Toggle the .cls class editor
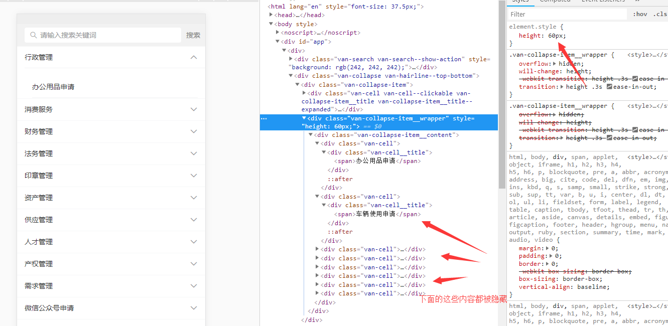This screenshot has height=326, width=668. [660, 14]
